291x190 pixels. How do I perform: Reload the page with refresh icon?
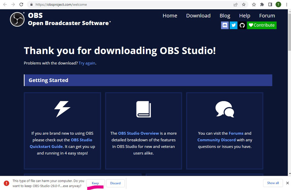point(21,4)
